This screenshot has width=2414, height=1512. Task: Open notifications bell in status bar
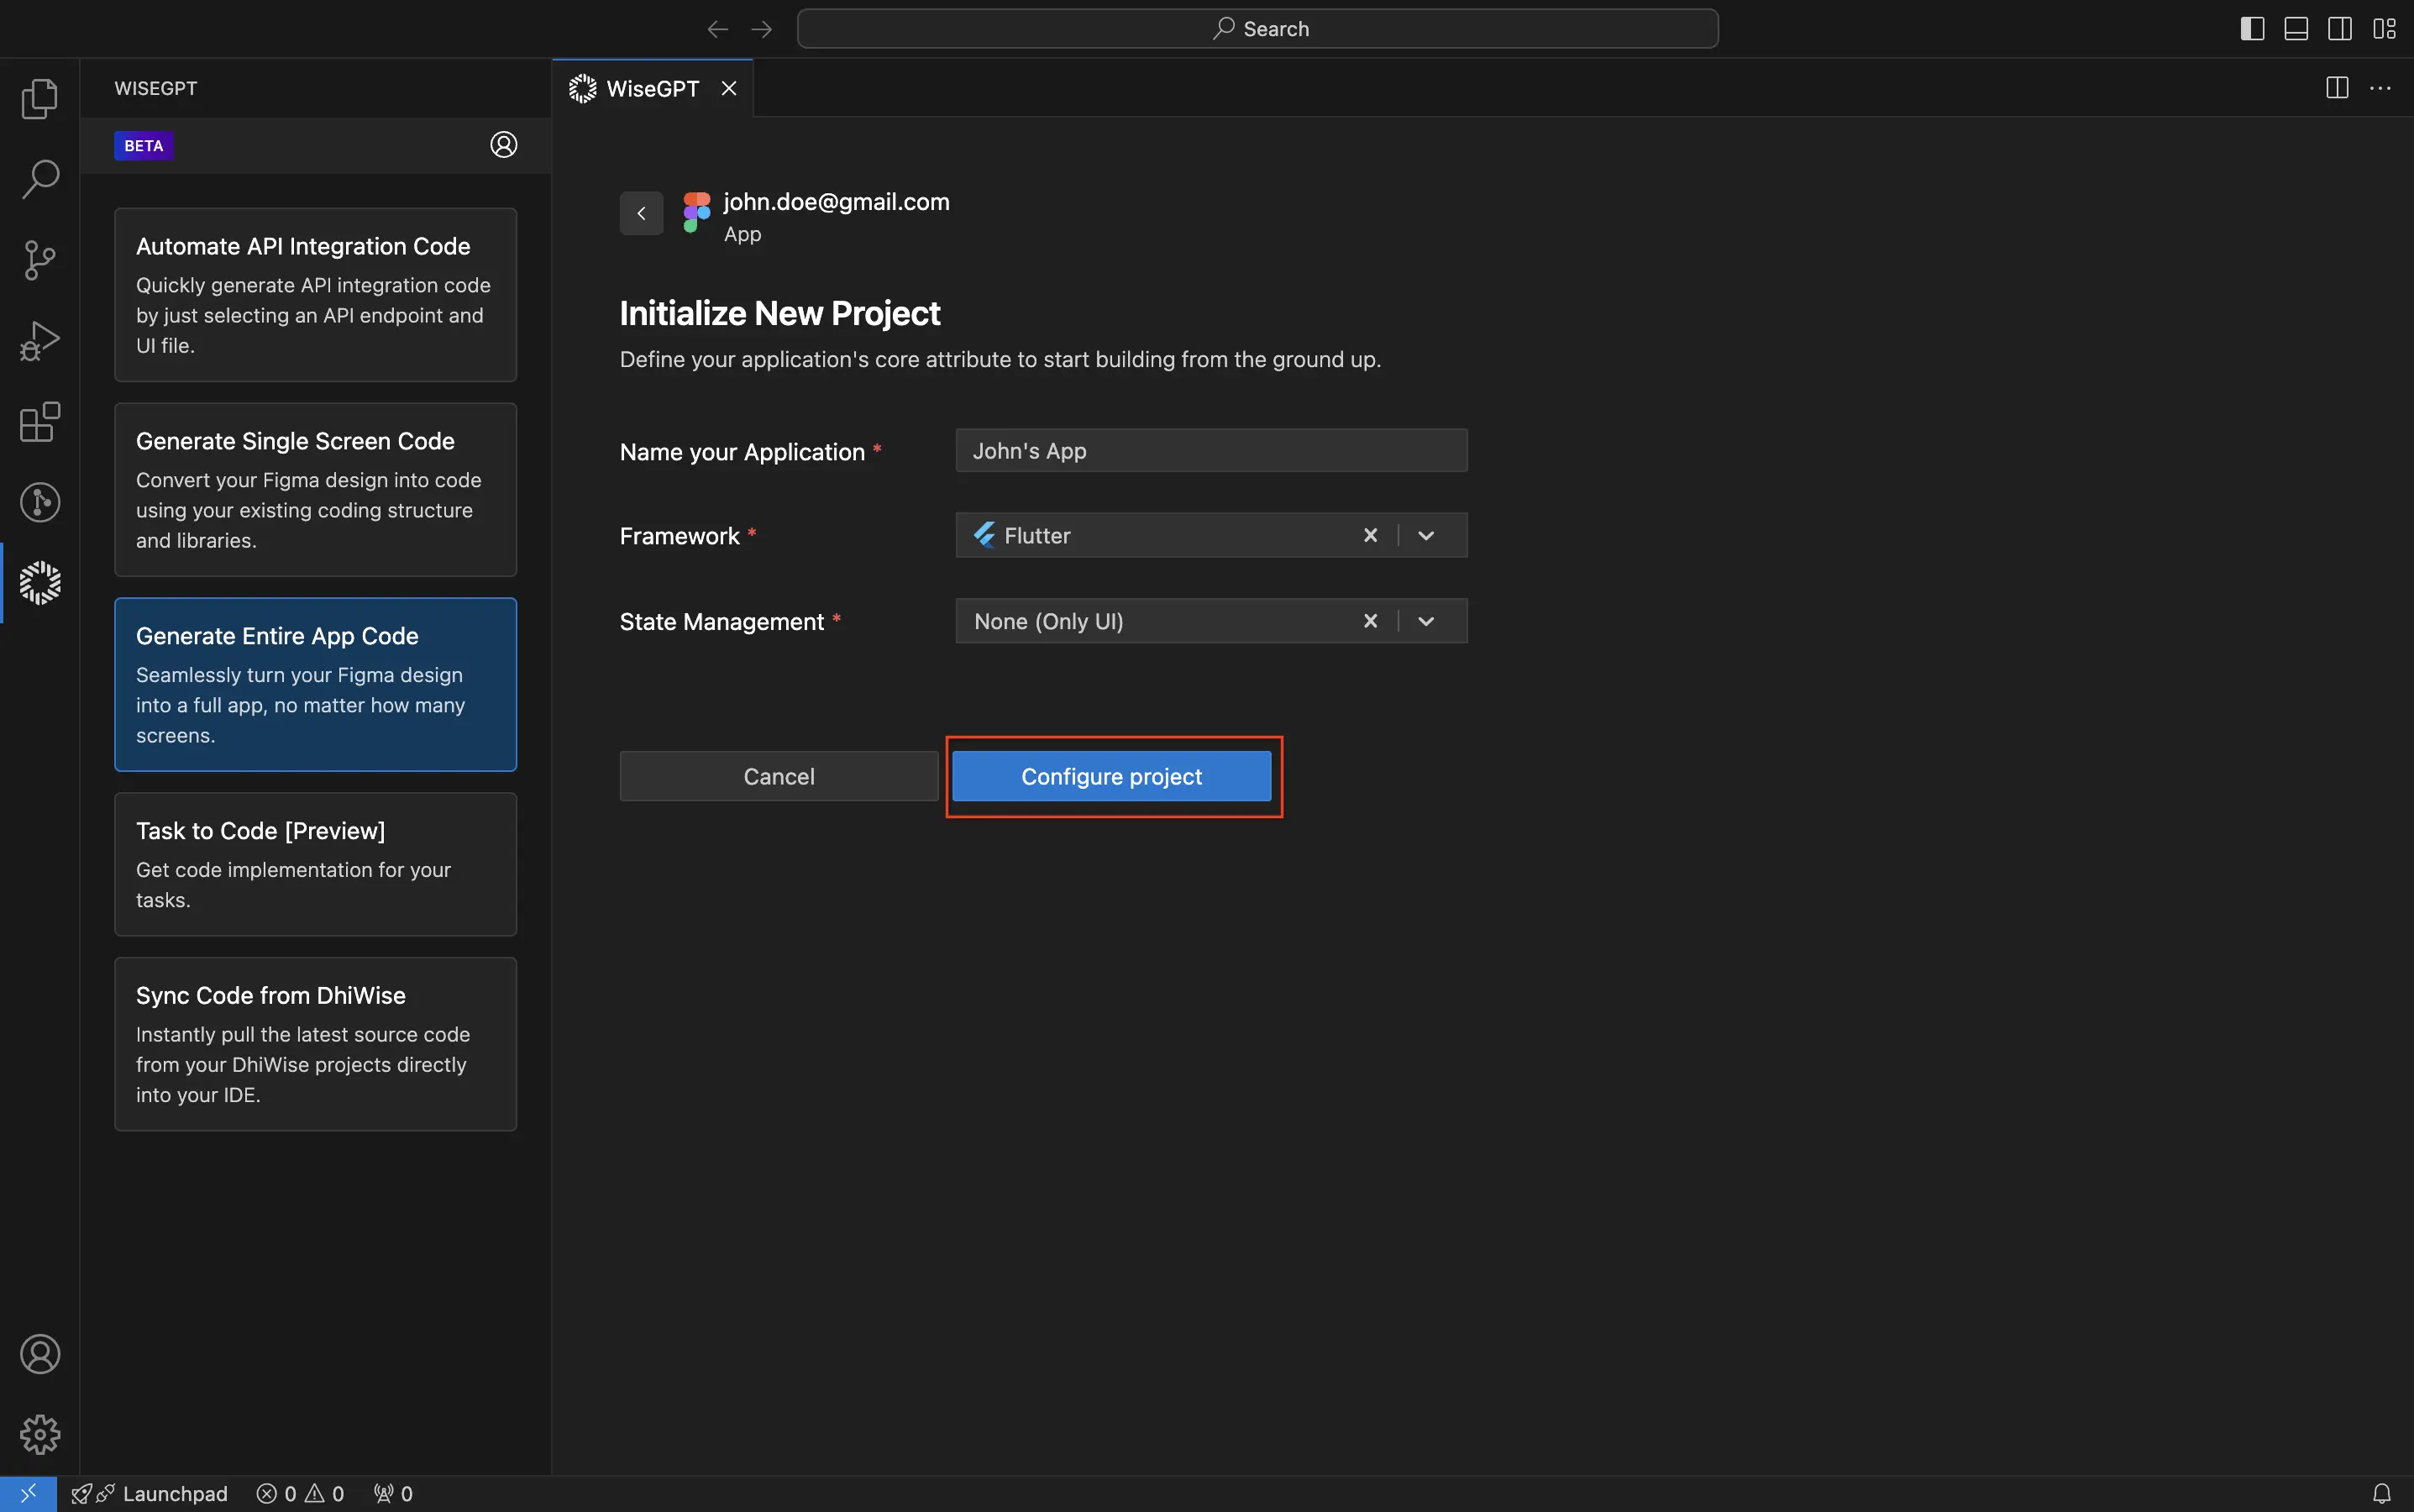(2382, 1494)
